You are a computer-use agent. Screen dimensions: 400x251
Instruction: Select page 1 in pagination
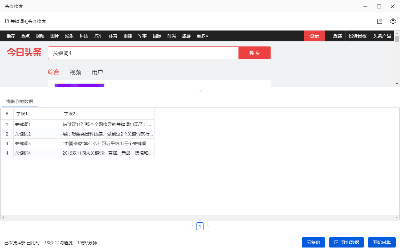(x=200, y=226)
